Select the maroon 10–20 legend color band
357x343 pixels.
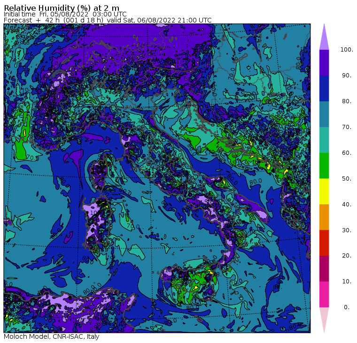(x=324, y=269)
